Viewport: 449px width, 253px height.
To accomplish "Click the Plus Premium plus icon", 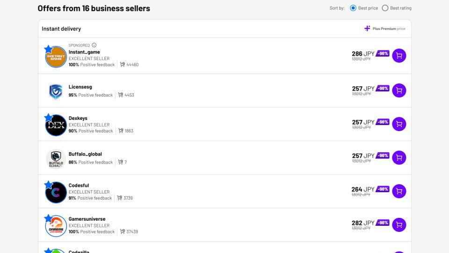I will tap(367, 29).
